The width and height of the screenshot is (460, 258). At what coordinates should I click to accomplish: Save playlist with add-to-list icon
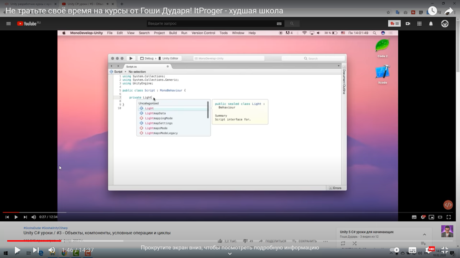[x=423, y=243]
